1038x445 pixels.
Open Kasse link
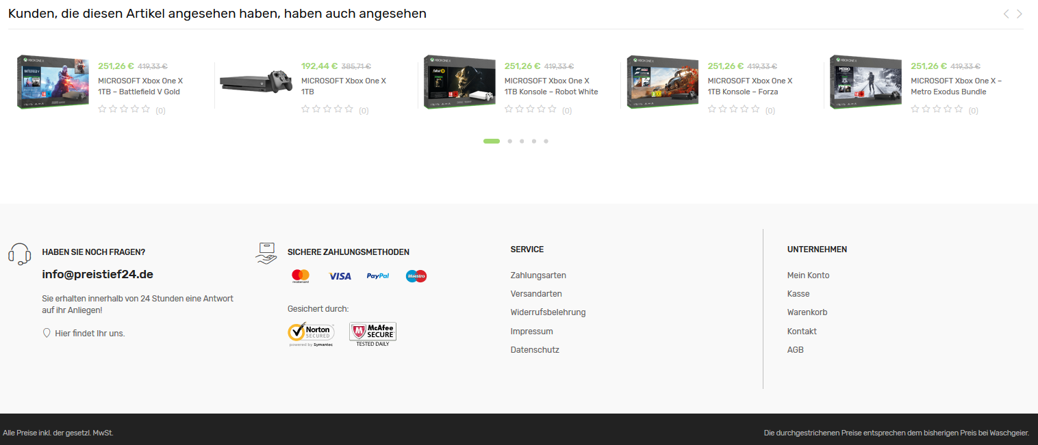798,294
